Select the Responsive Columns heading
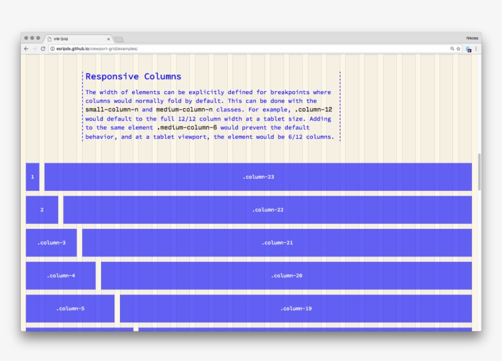This screenshot has width=502, height=361. coord(134,76)
